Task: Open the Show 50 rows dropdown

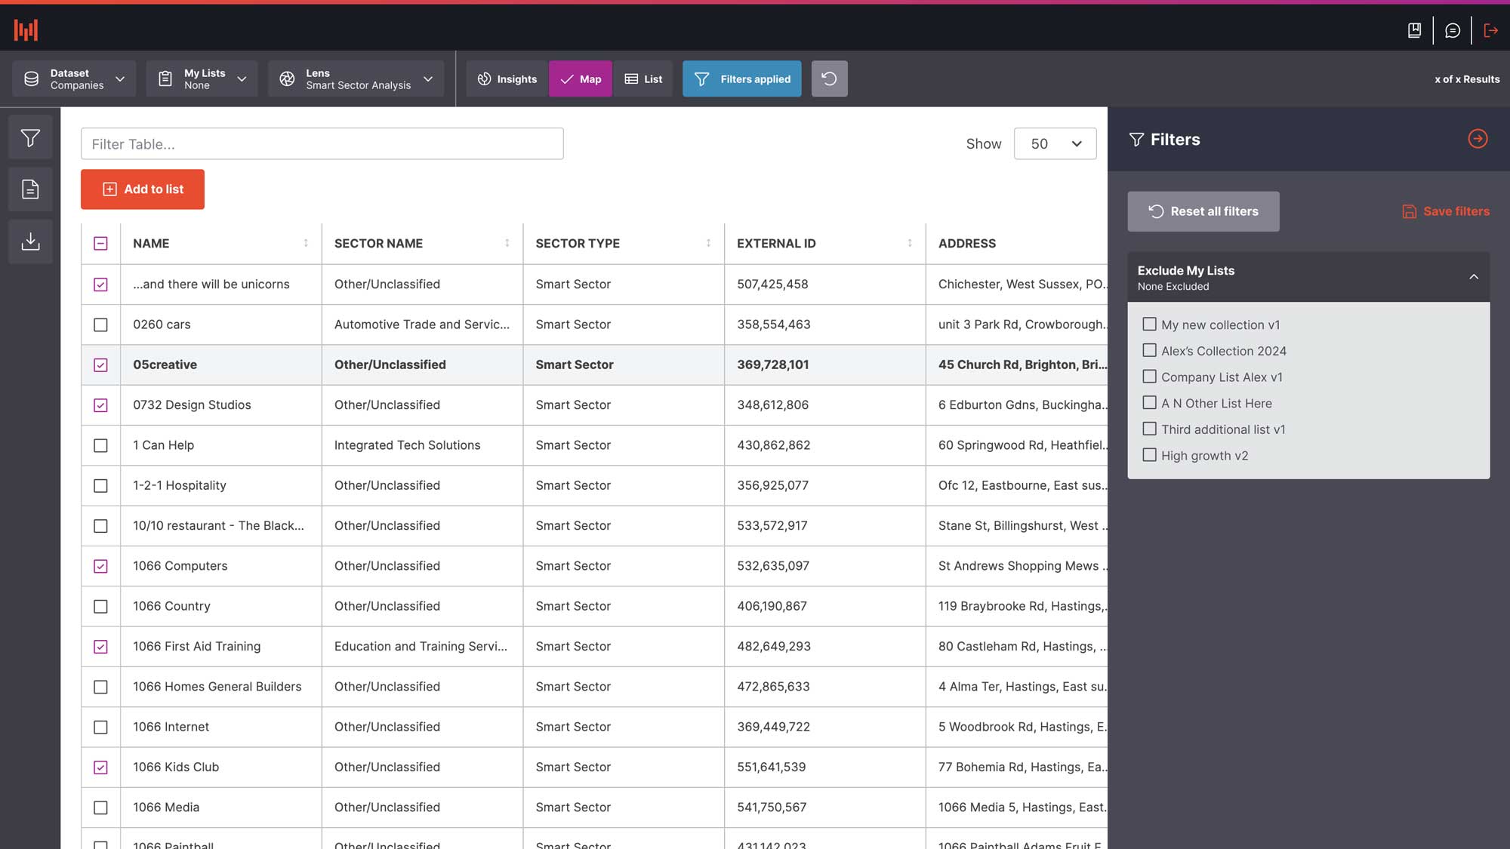Action: click(x=1055, y=143)
